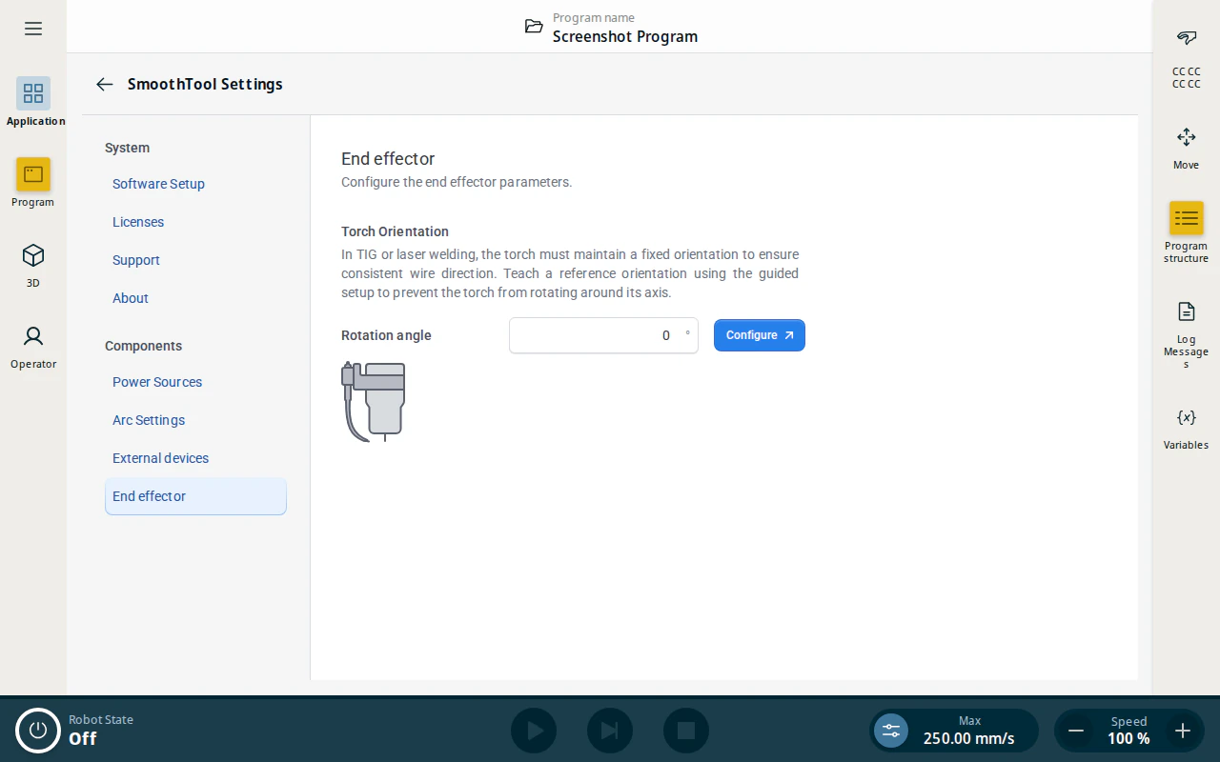
Task: Focus the Rotation angle input field
Action: [x=603, y=335]
